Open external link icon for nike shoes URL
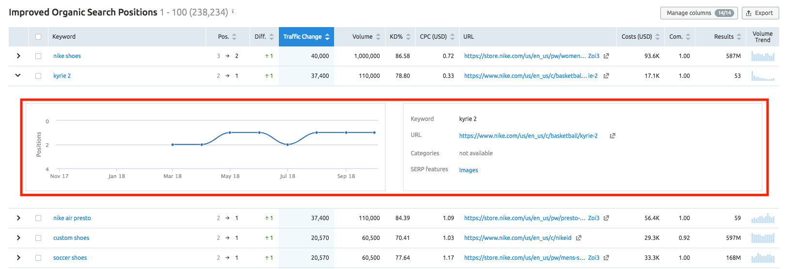Screen dimensions: 786x269 (606, 56)
